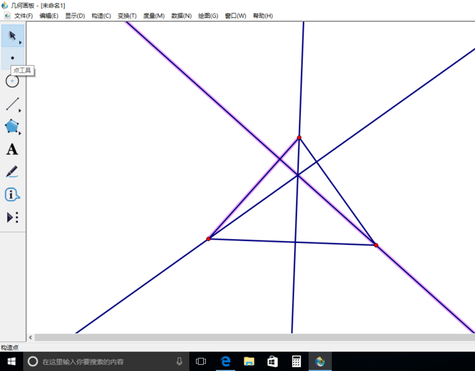The width and height of the screenshot is (475, 371).
Task: Open the 窗口(W) menu
Action: (x=236, y=16)
